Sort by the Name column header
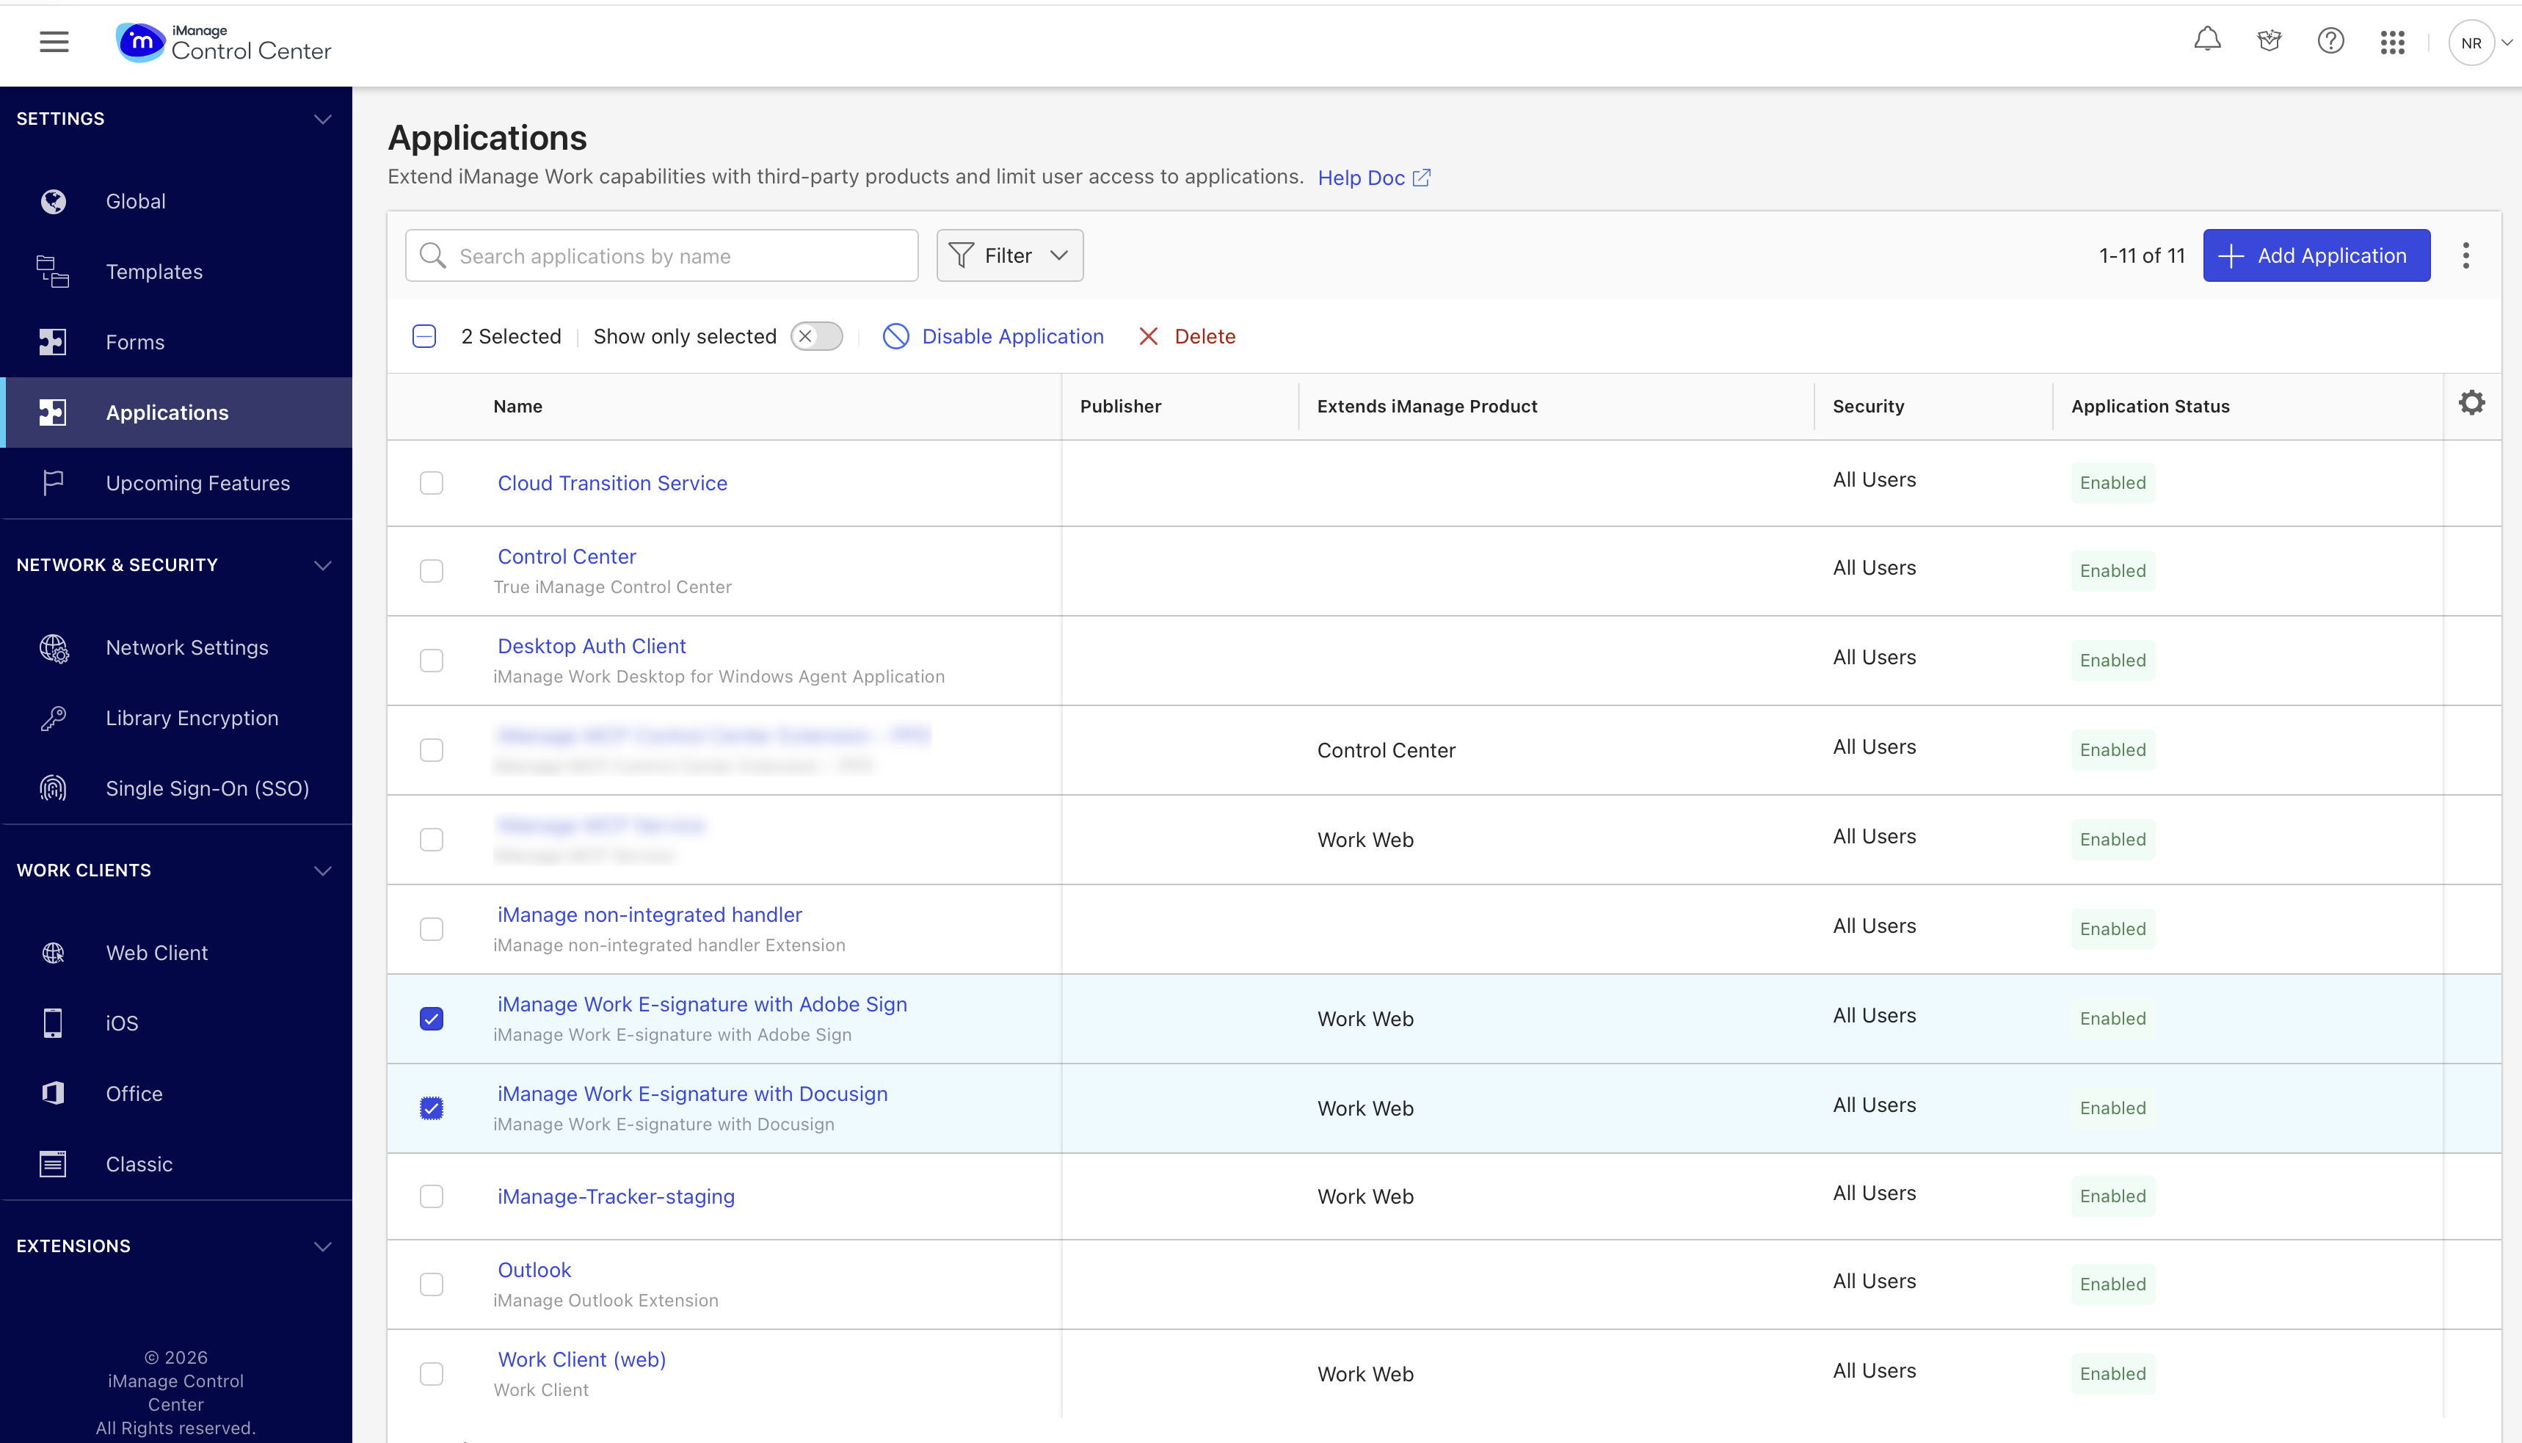Screen dimensions: 2522x1443 point(518,407)
